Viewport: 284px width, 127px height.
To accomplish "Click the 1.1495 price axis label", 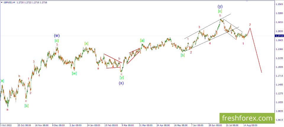I will [279, 85].
